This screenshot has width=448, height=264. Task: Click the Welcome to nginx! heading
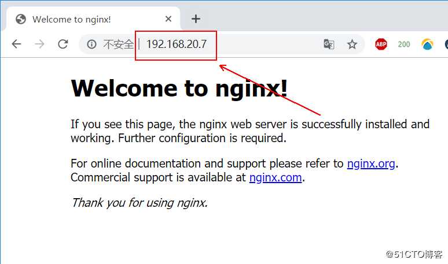[x=179, y=88]
